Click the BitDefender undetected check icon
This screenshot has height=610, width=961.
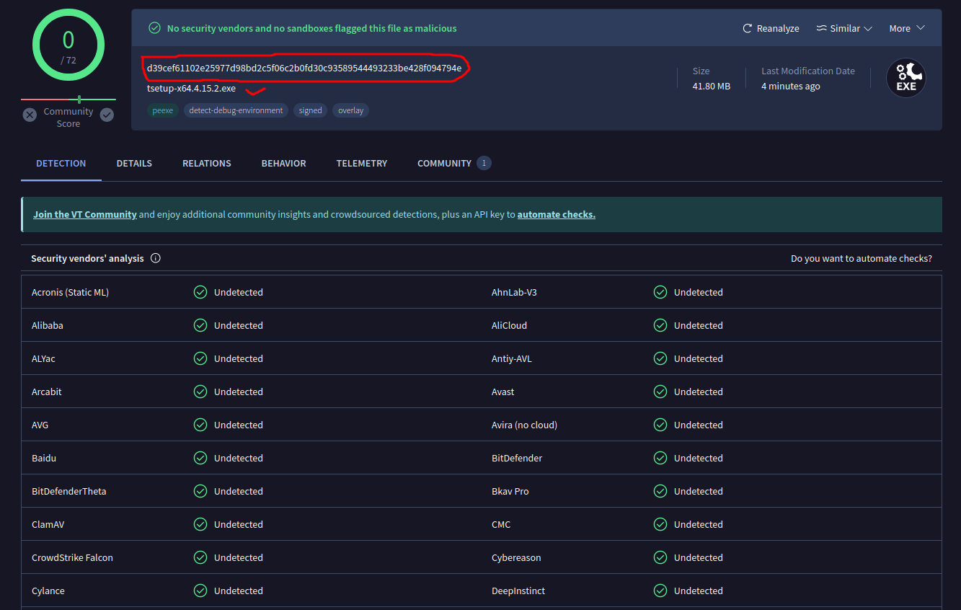tap(660, 458)
